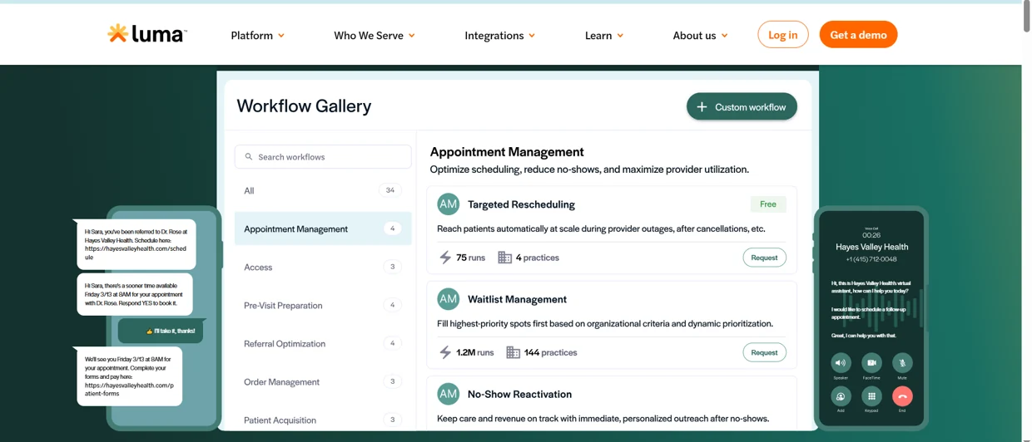Open the Learn dropdown menu

pos(604,36)
